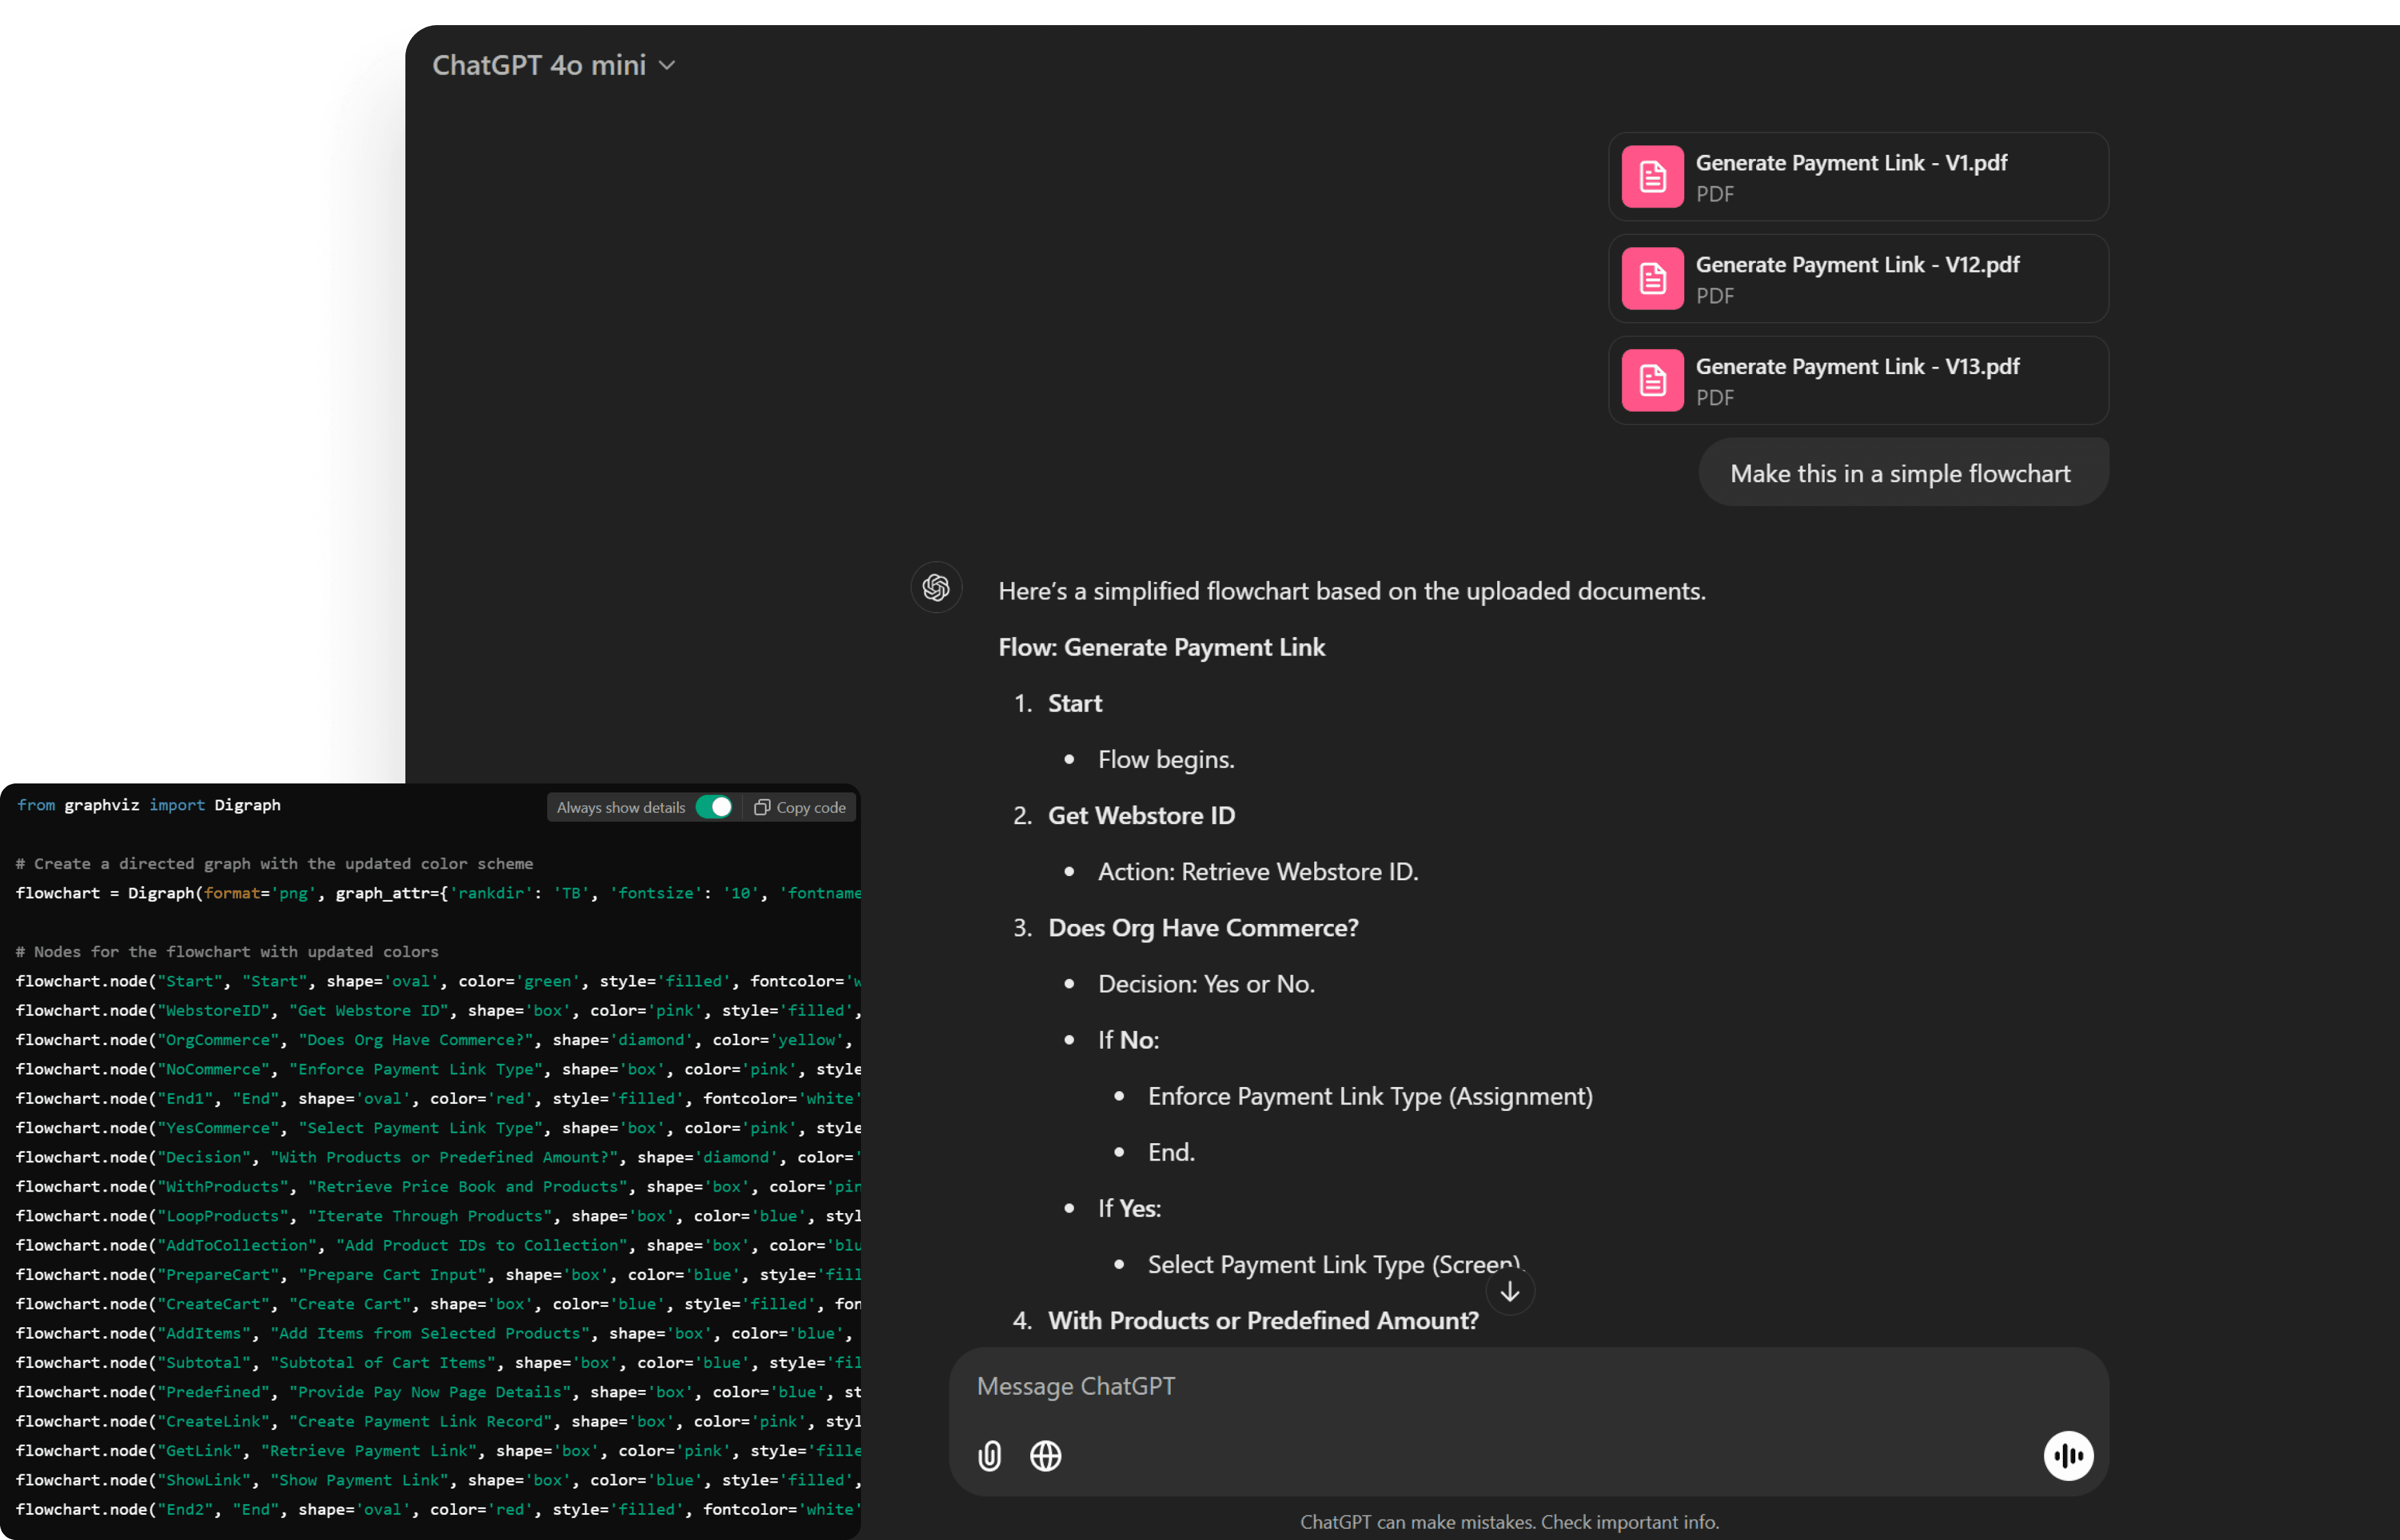
Task: Toggle the Always show details switch
Action: coord(714,807)
